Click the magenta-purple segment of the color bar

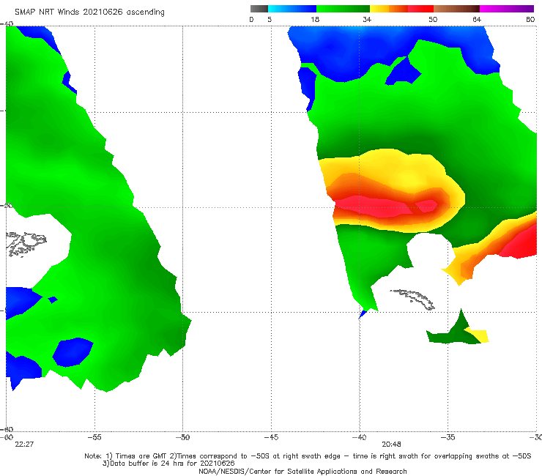[507, 9]
